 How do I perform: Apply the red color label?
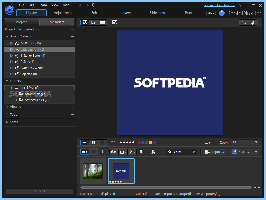(x=139, y=142)
